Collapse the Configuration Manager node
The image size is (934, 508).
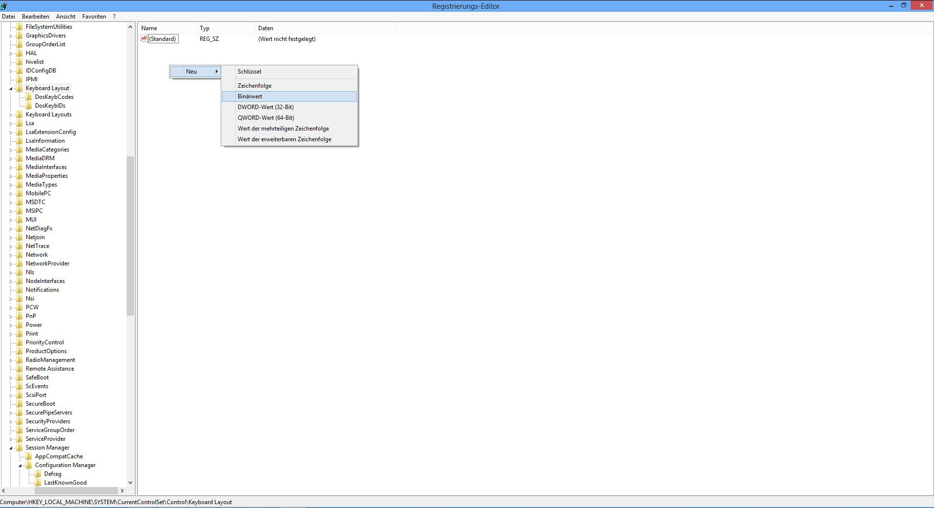pos(20,466)
